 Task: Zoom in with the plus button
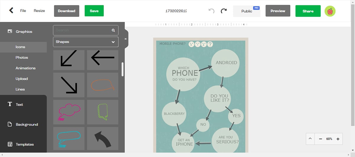pyautogui.click(x=338, y=139)
